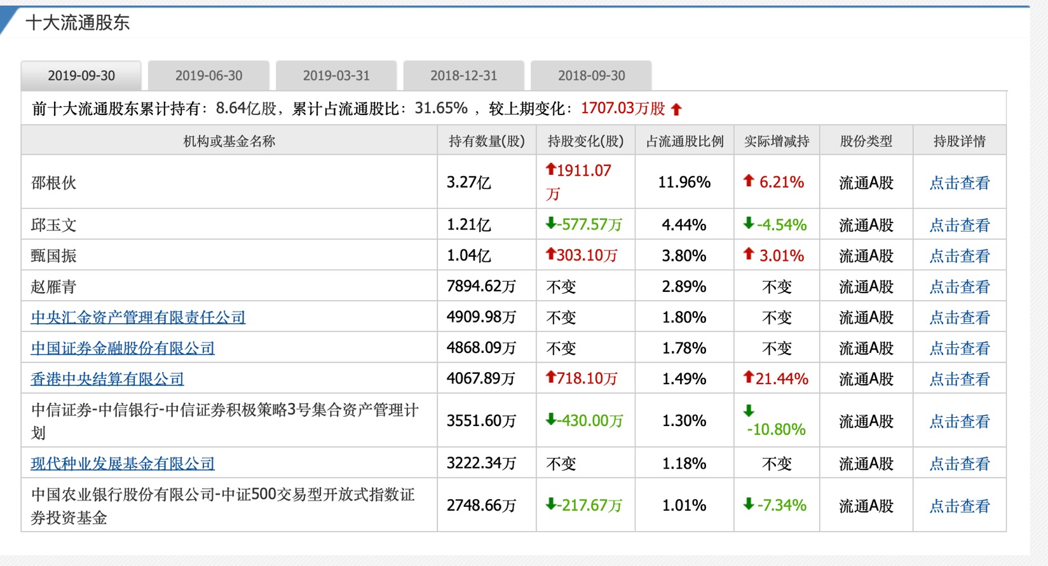Switch to the 2019-06-30 tab
The width and height of the screenshot is (1048, 566).
(x=208, y=76)
